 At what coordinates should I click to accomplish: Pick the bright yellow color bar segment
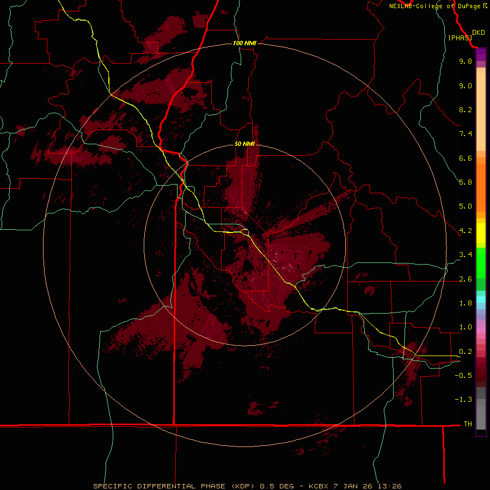click(x=481, y=233)
